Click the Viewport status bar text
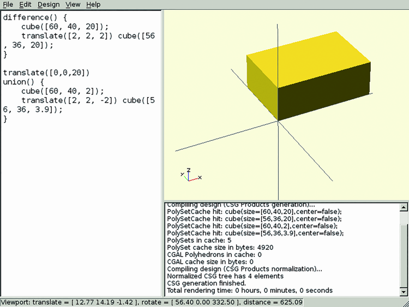This screenshot has height=307, width=409. pyautogui.click(x=152, y=302)
